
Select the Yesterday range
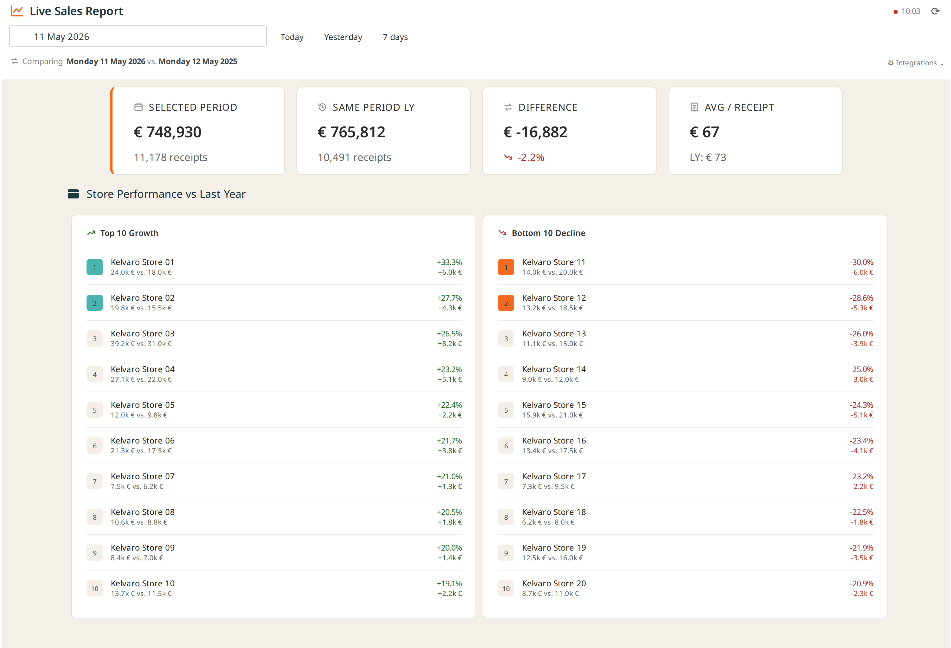(343, 37)
